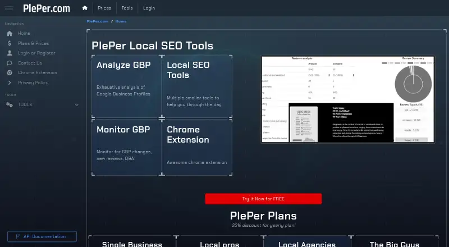Click the dollar sign icon for Plans
Screen dimensions: 449x247
pos(10,43)
